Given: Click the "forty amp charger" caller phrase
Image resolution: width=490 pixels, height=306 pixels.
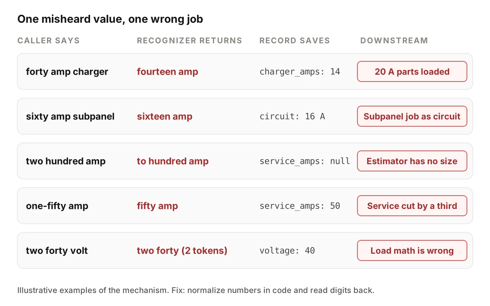Looking at the screenshot, I should click(67, 71).
